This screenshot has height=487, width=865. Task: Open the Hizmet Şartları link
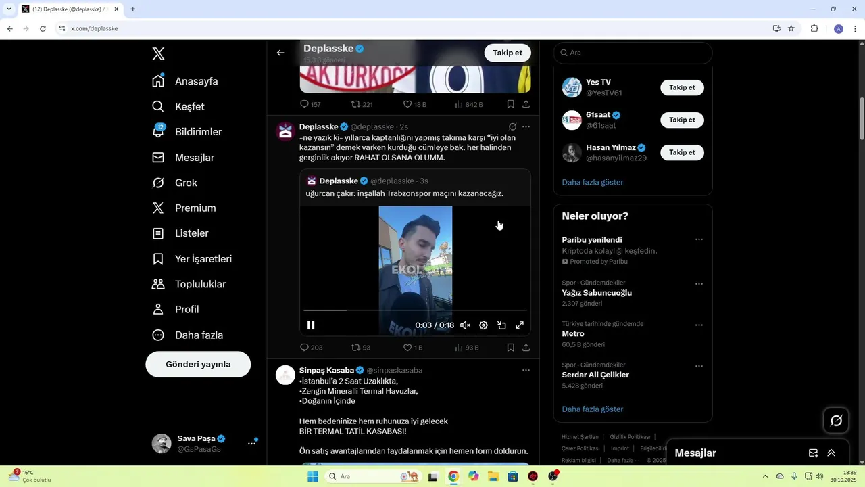click(x=580, y=437)
